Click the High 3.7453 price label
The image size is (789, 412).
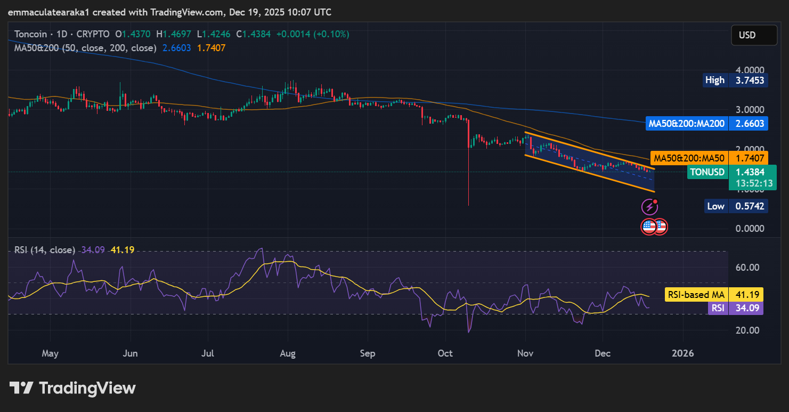click(736, 80)
